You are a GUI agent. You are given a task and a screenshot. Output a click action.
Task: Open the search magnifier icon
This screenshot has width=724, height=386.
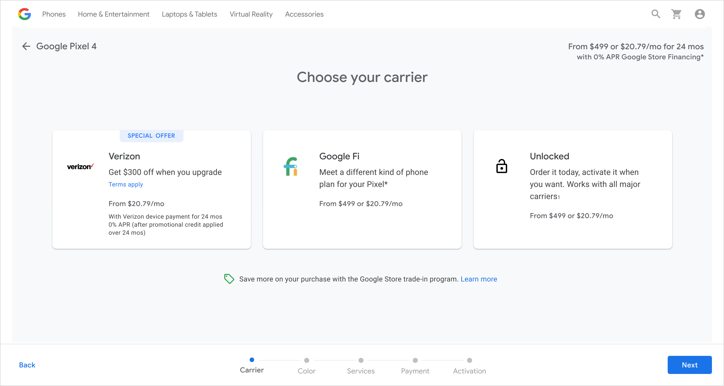click(656, 14)
